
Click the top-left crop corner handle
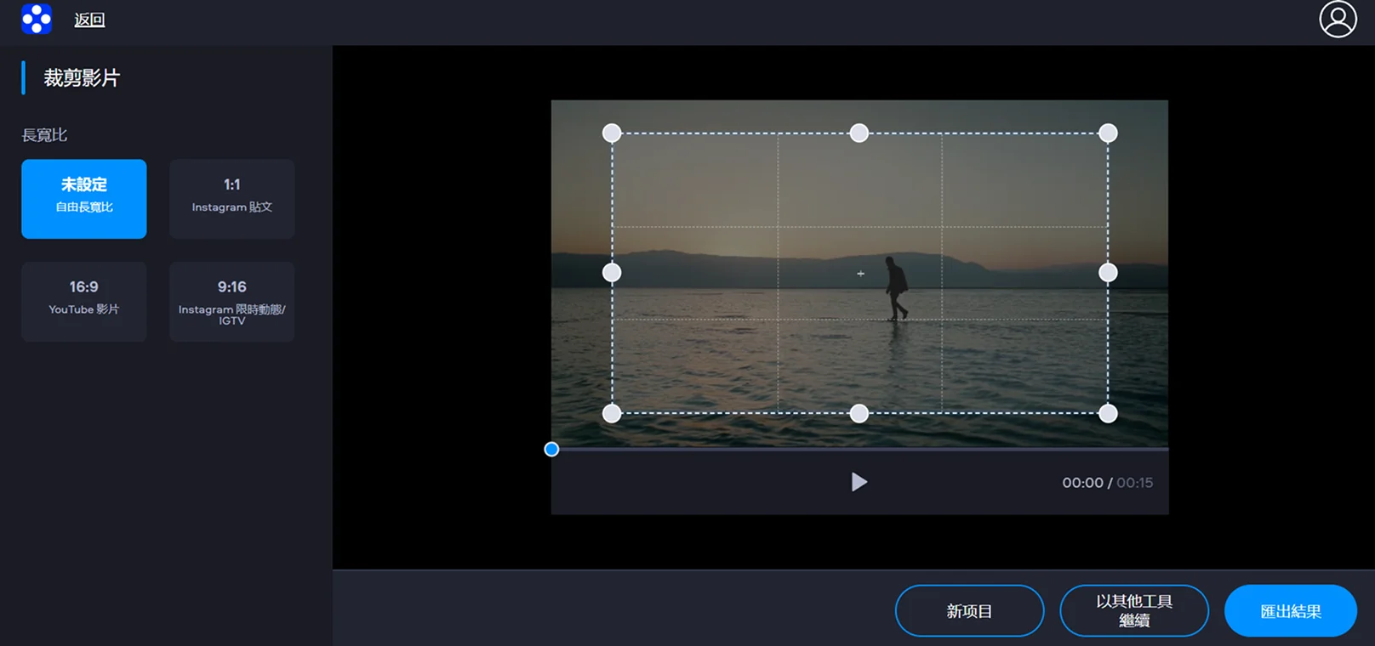612,133
